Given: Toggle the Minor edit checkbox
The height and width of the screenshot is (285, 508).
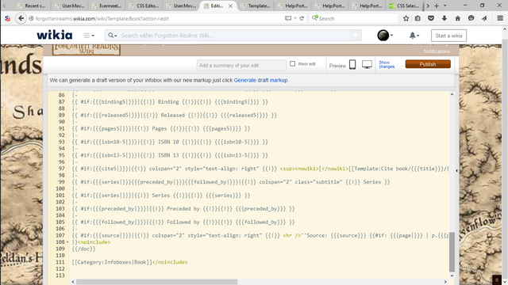Looking at the screenshot, I should click(293, 63).
